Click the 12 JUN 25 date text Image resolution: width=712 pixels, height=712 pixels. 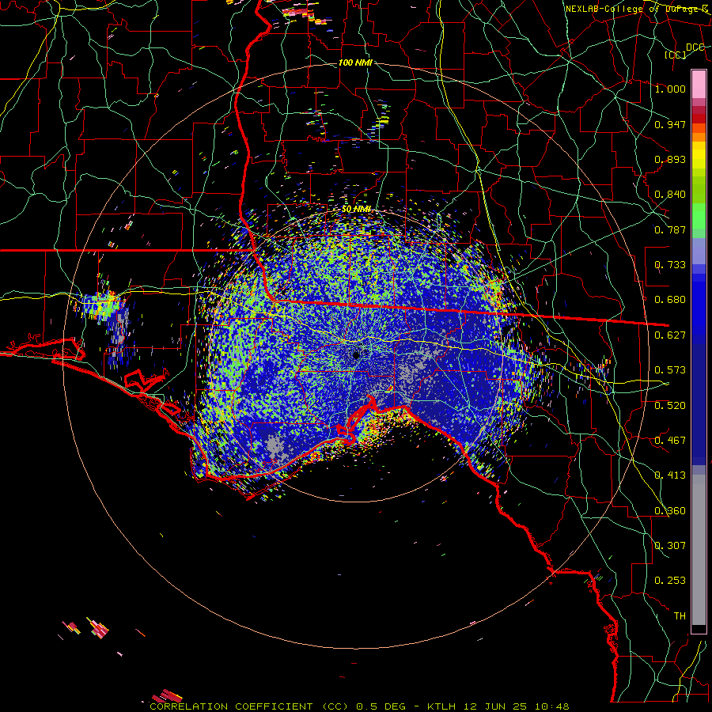click(495, 706)
